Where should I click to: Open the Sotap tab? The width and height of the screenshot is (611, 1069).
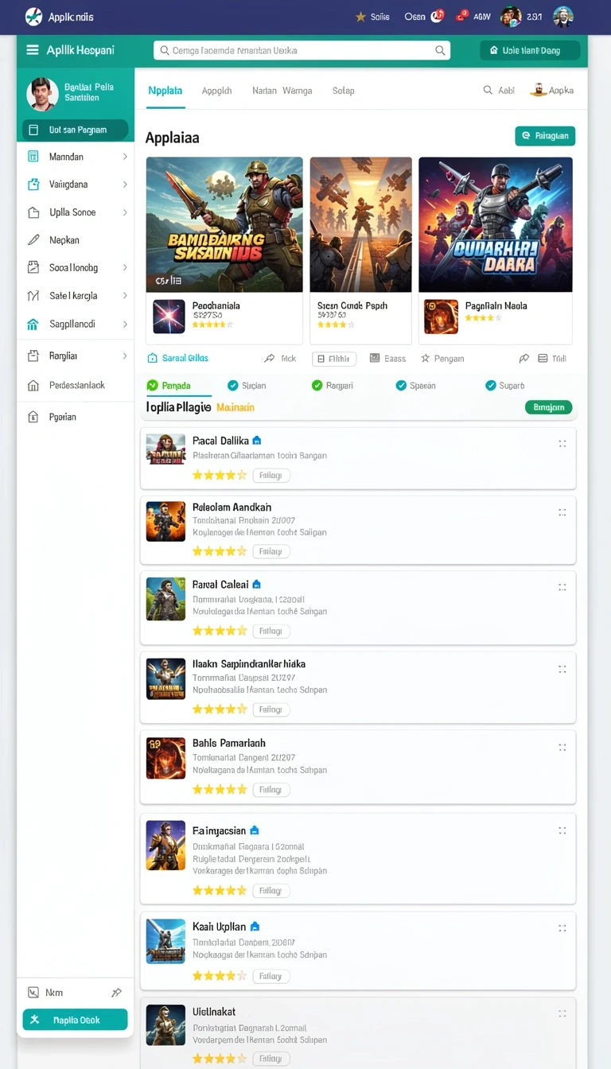coord(343,91)
